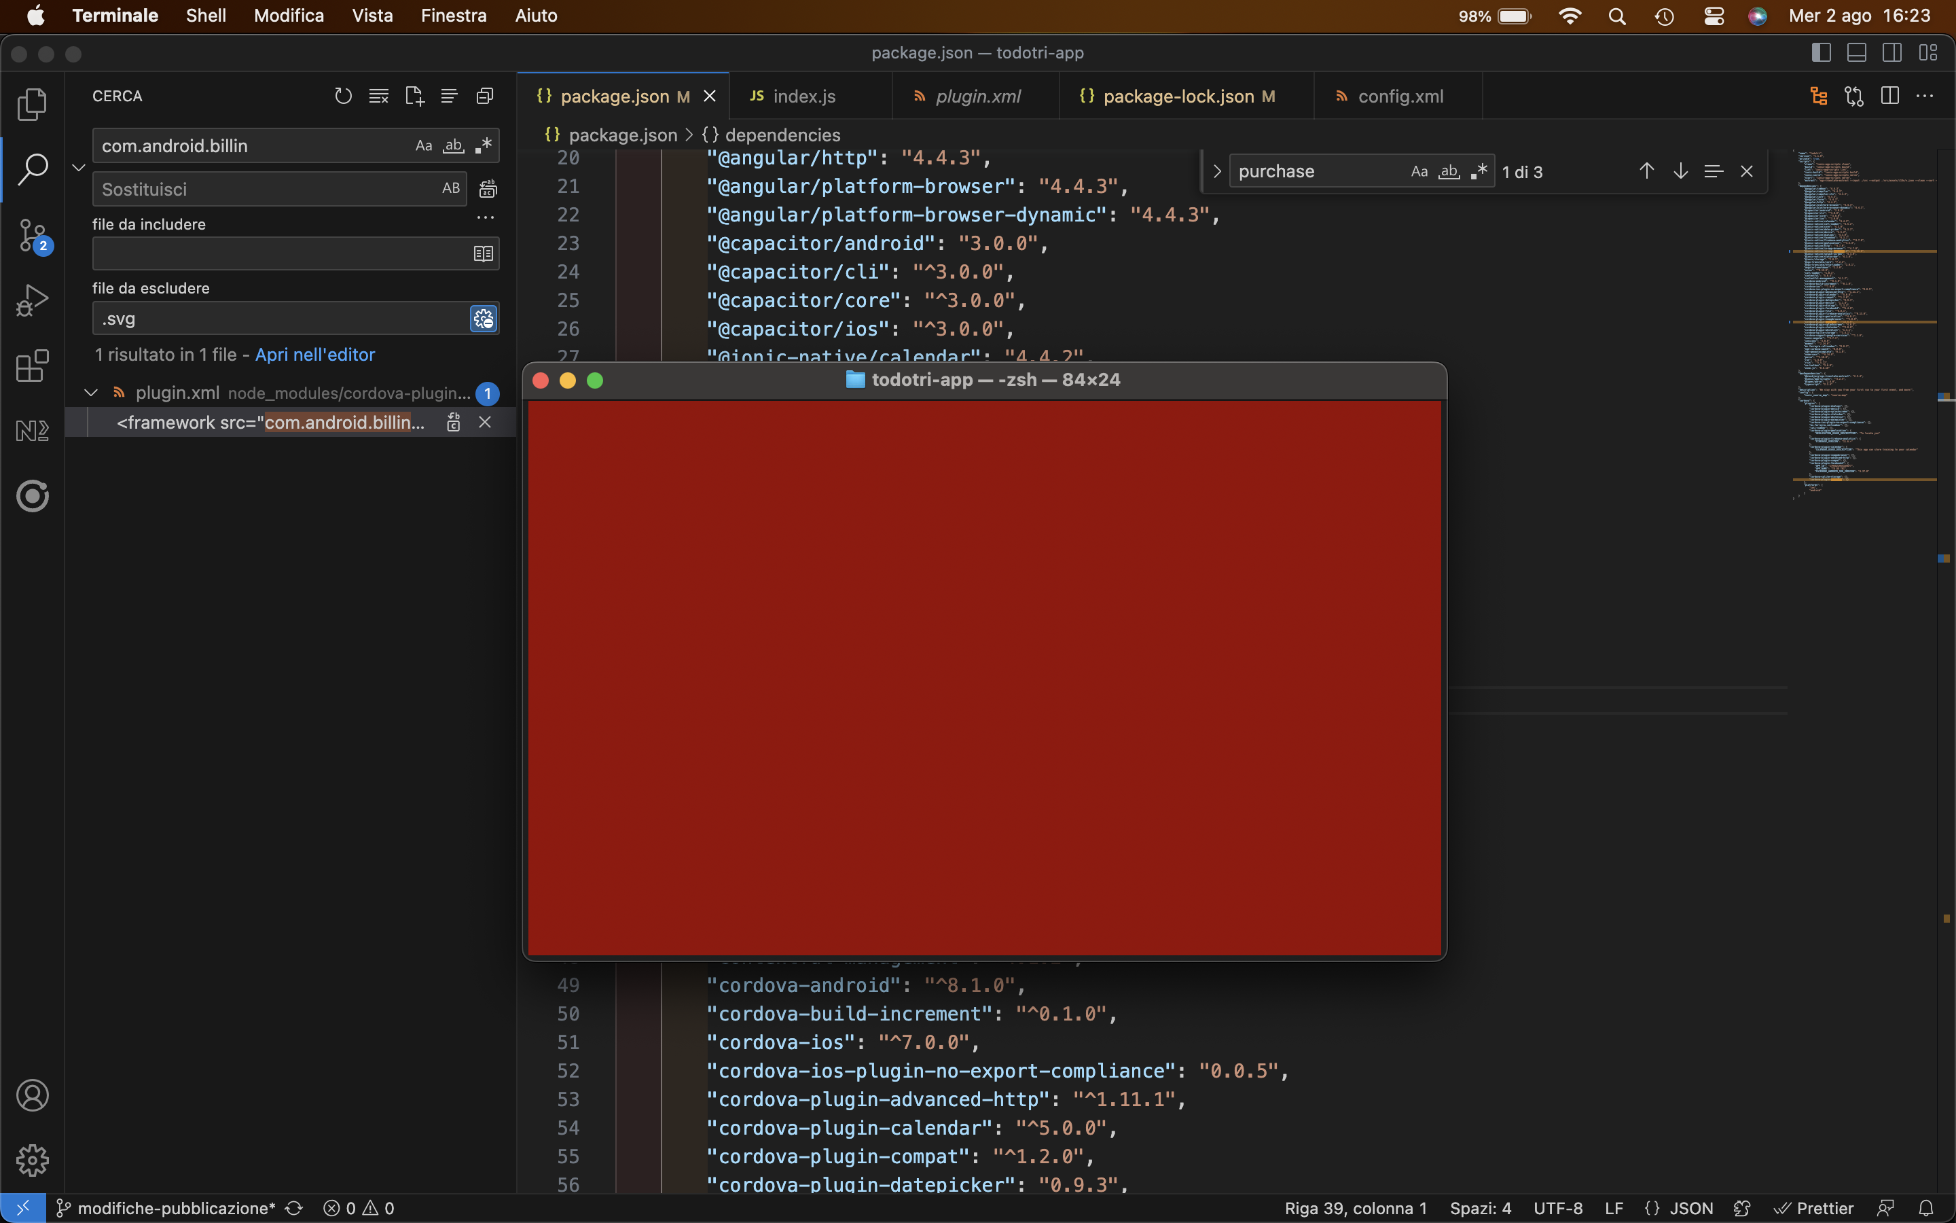Image resolution: width=1956 pixels, height=1223 pixels.
Task: Refresh the search results
Action: pos(343,96)
